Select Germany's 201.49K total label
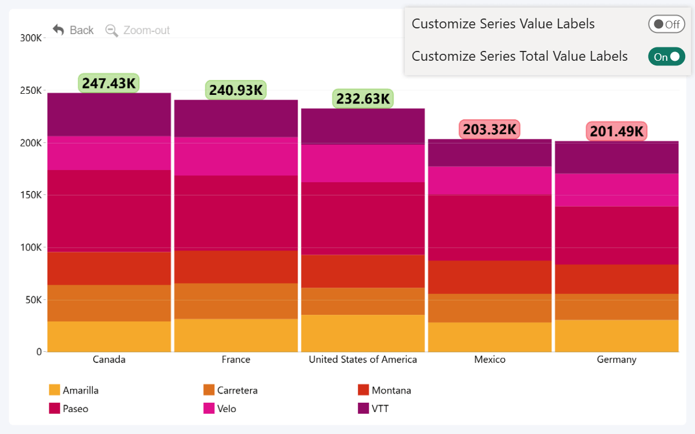 tap(616, 131)
